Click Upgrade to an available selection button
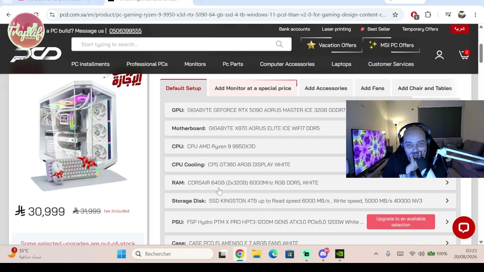The width and height of the screenshot is (484, 272). coord(401,222)
